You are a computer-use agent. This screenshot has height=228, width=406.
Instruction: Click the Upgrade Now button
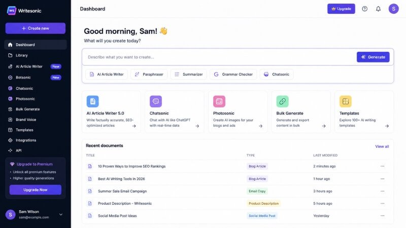[x=36, y=189]
